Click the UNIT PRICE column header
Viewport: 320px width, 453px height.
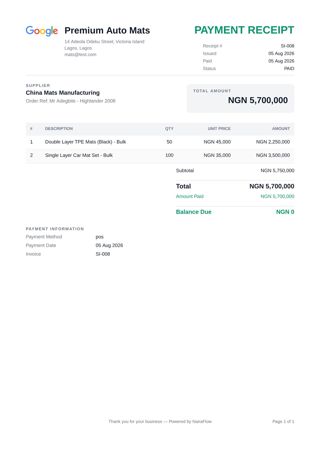[x=219, y=129]
